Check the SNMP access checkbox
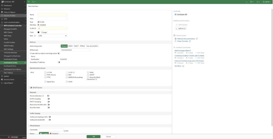This screenshot has height=139, width=273. point(88,75)
